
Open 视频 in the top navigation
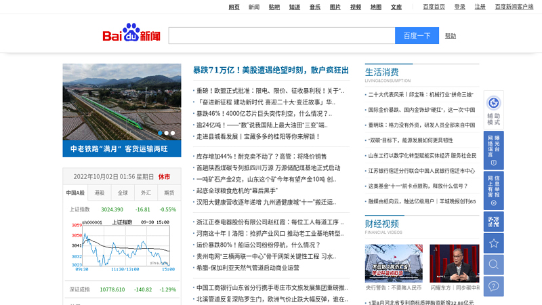tap(356, 7)
